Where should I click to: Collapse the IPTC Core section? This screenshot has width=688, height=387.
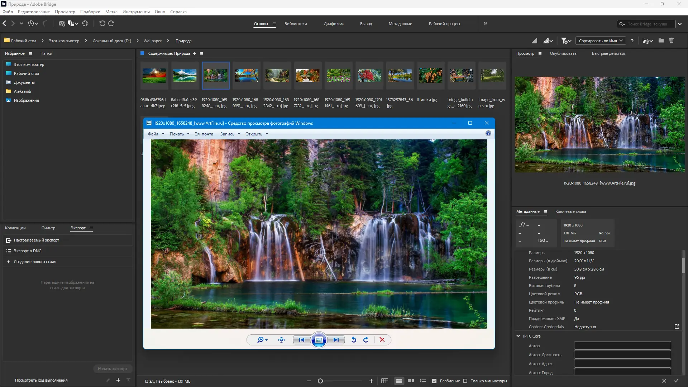coord(518,336)
